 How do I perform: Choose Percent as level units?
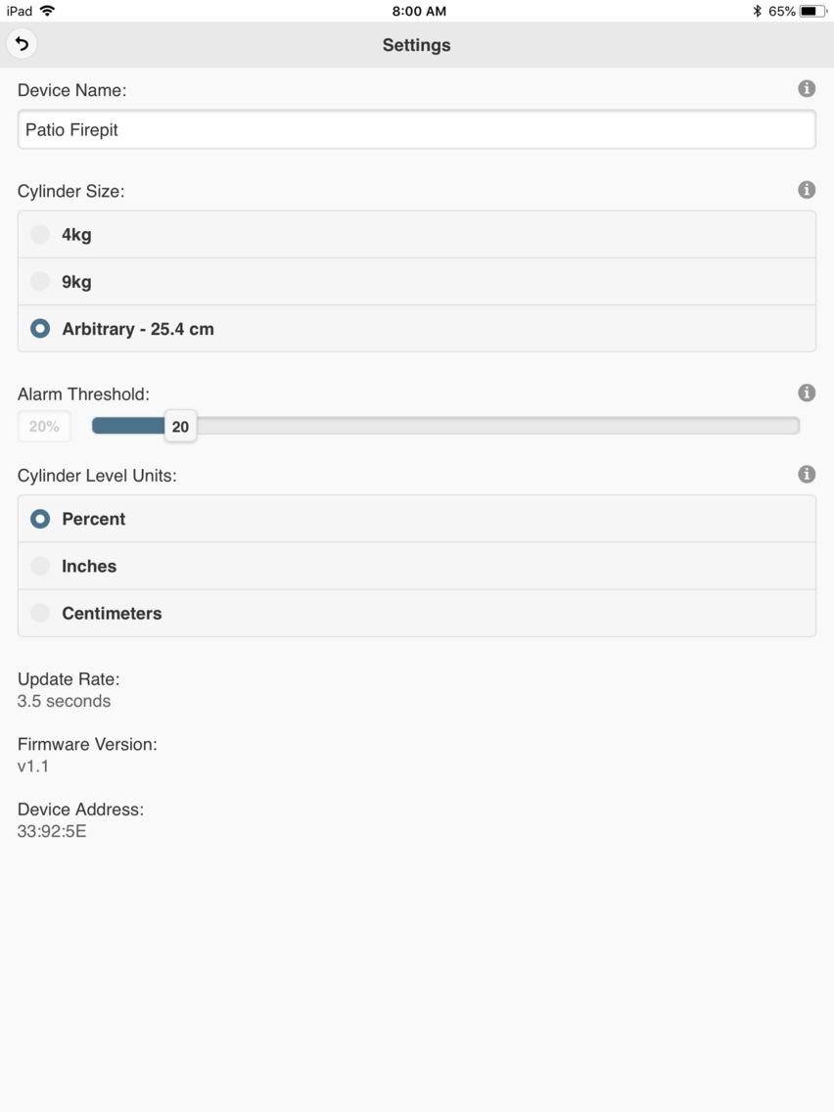[x=417, y=519]
